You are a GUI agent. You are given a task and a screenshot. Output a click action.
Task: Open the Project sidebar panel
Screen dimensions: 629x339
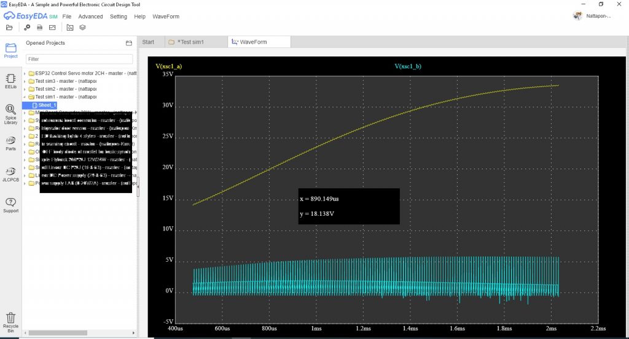[x=11, y=50]
